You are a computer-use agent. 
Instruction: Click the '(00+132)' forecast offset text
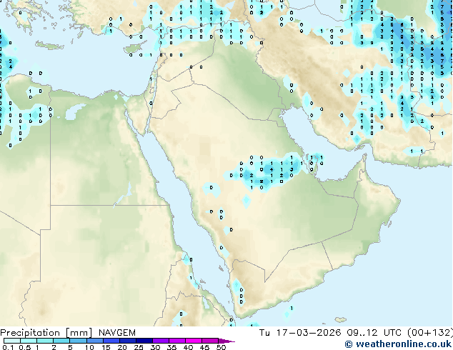click(x=430, y=333)
